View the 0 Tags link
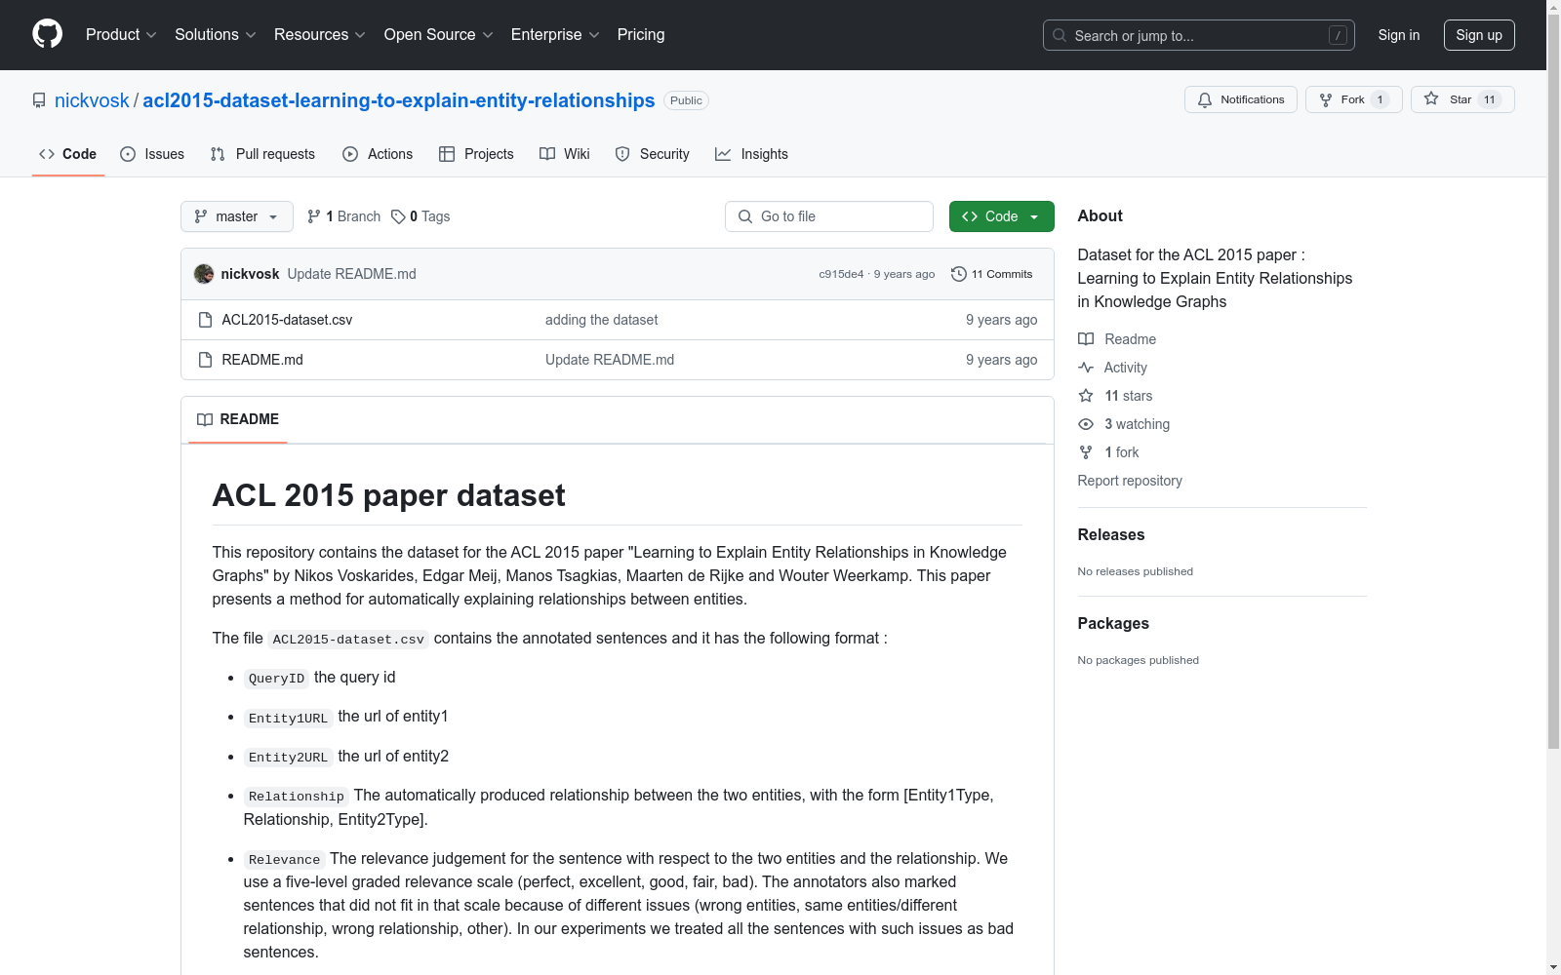Viewport: 1561px width, 975px height. pyautogui.click(x=420, y=216)
